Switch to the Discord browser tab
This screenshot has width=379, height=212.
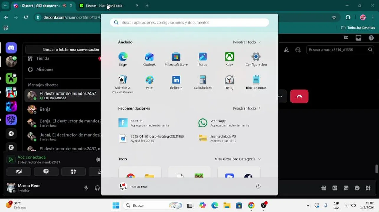tap(43, 6)
